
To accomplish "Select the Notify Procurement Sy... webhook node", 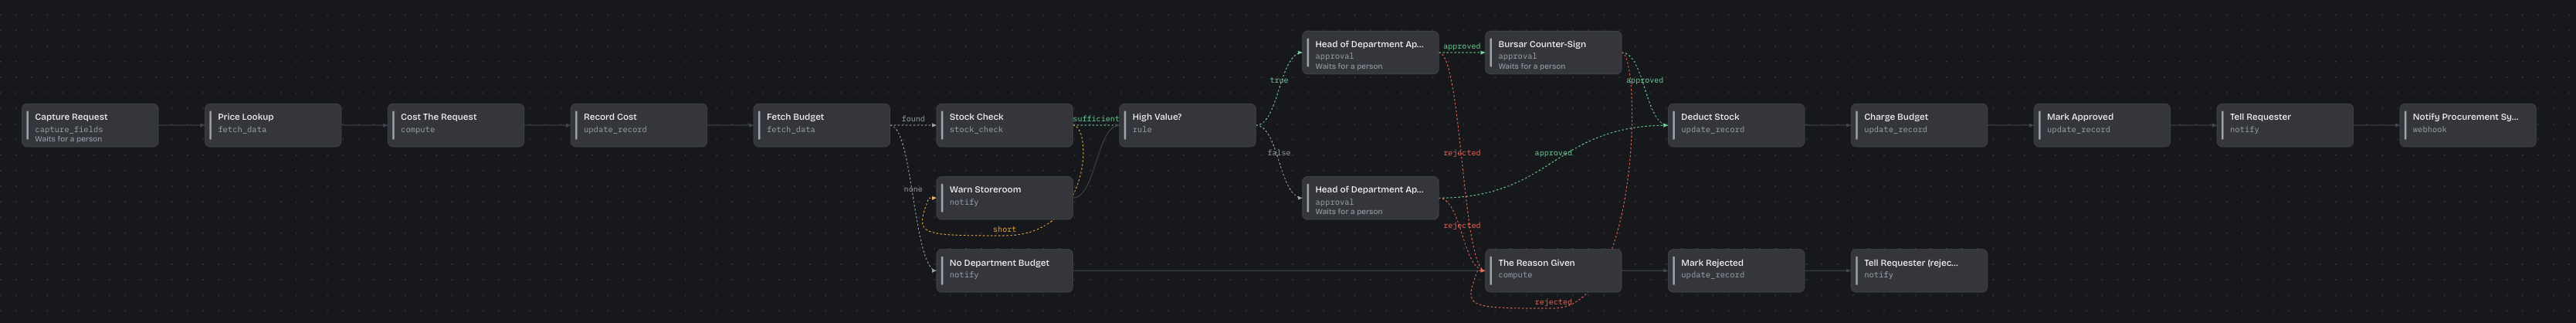I will [2469, 126].
